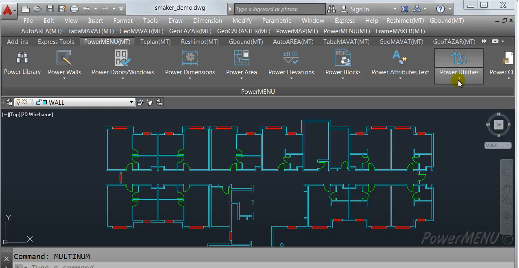Open the WALL layer dropdown list
519x268 pixels.
click(132, 102)
